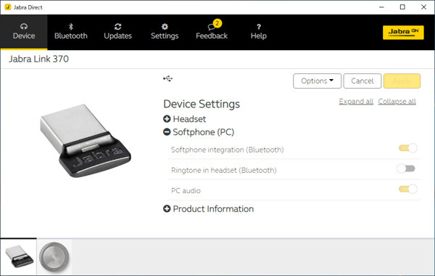The image size is (435, 276).
Task: Toggle the PC audio switch
Action: tap(407, 189)
